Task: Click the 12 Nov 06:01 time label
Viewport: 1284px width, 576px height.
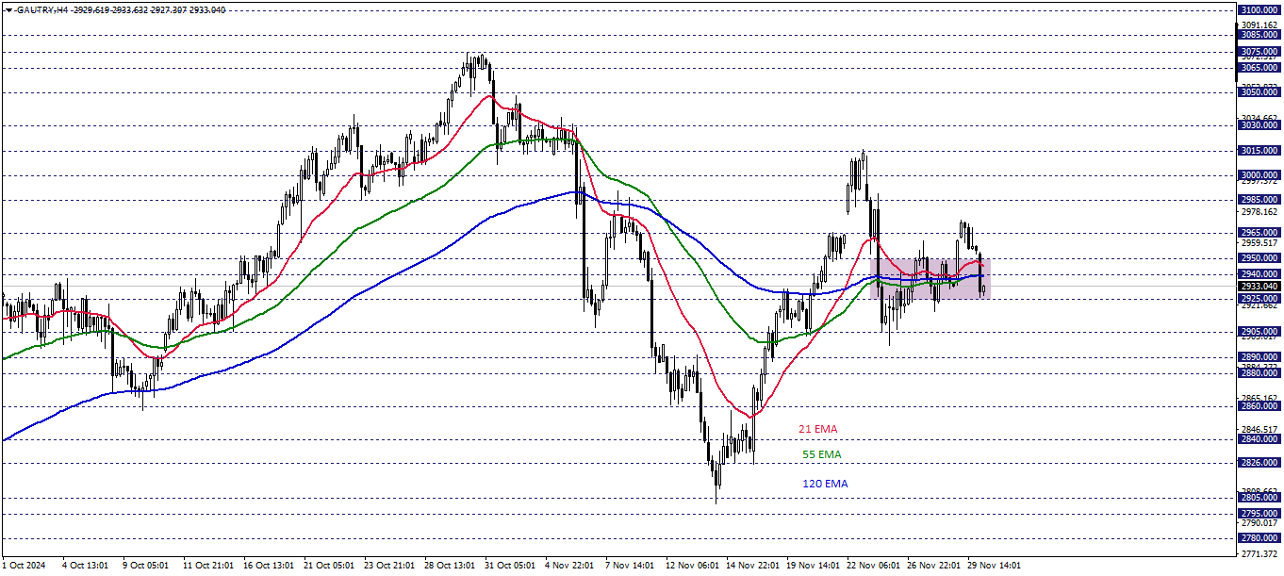Action: (692, 566)
